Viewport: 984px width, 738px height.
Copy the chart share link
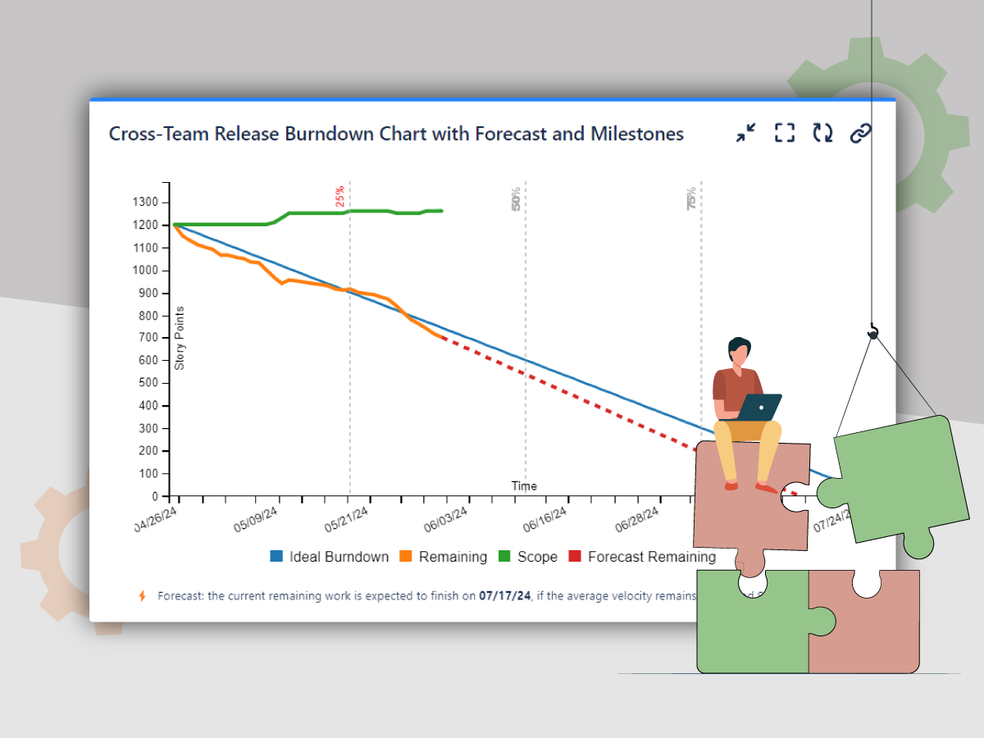click(859, 133)
